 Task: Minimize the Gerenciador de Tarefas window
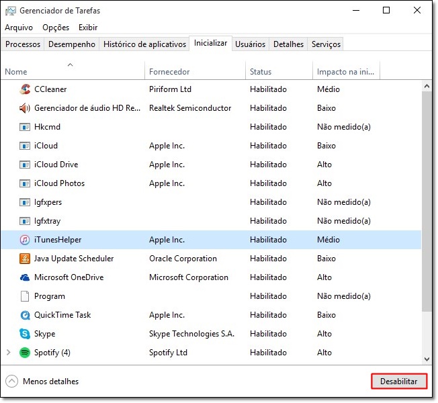356,11
